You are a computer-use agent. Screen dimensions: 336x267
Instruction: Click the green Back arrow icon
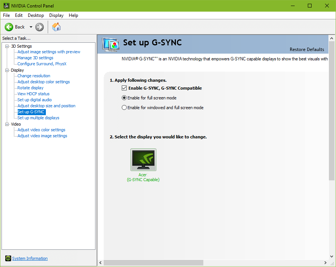coord(9,27)
